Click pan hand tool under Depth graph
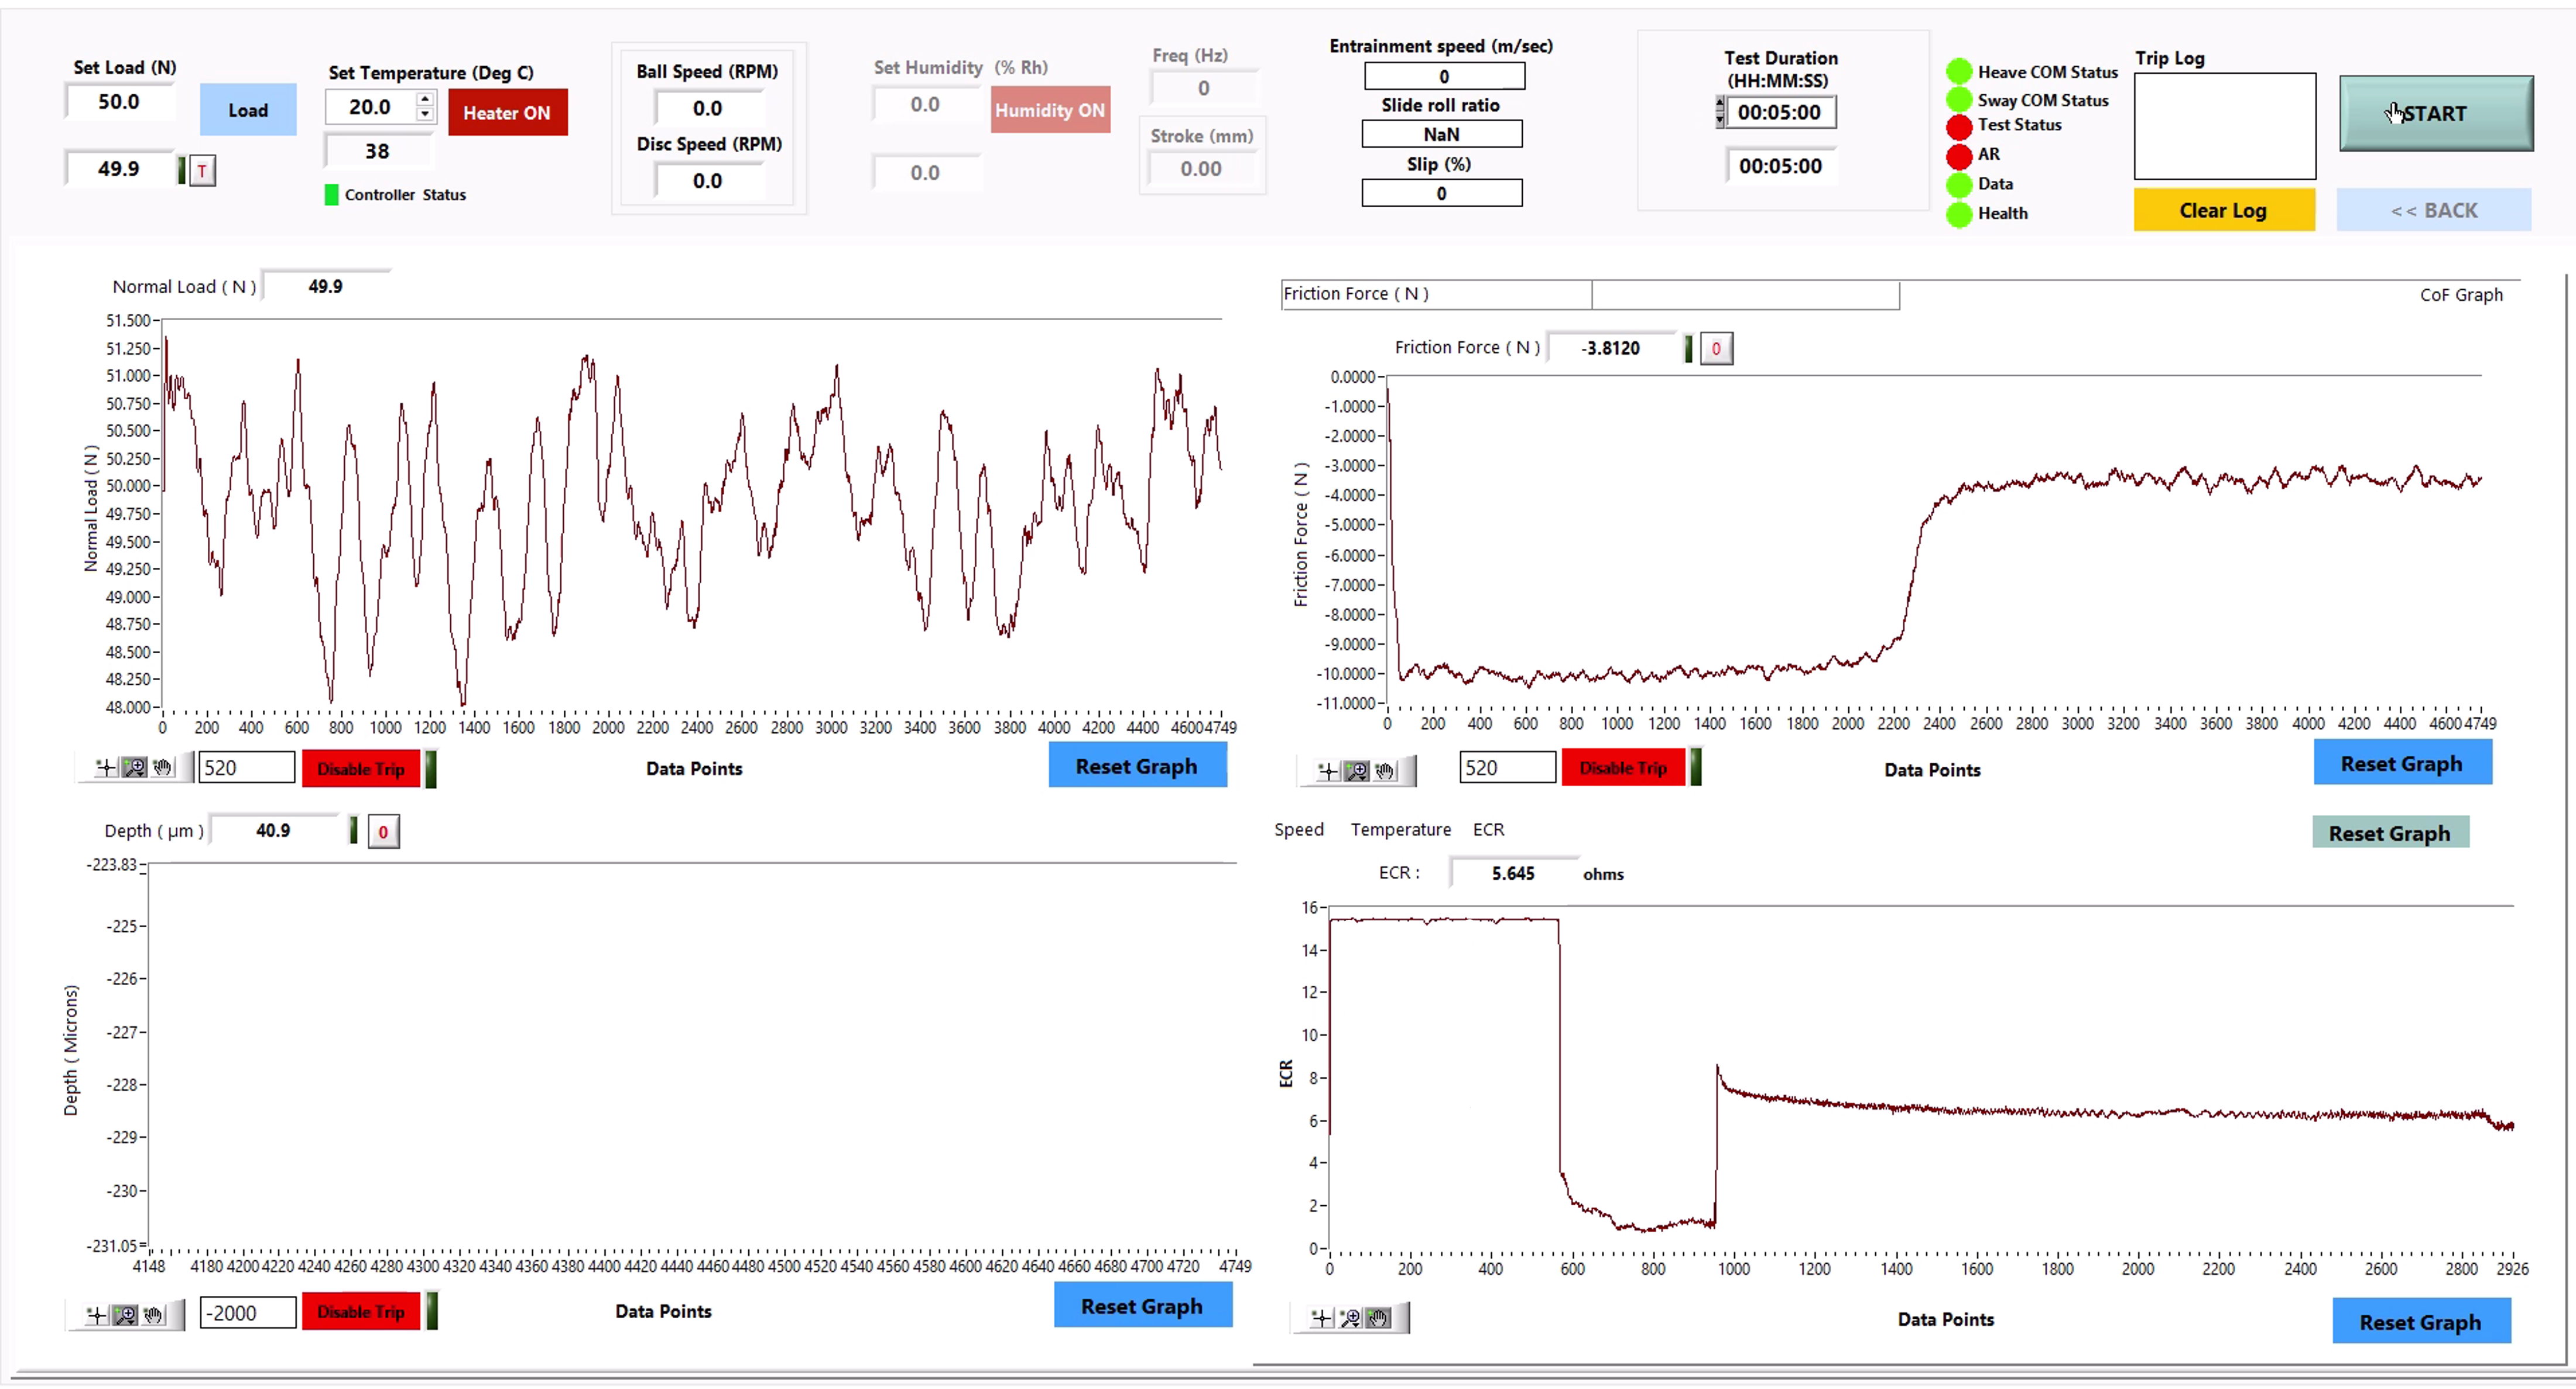The height and width of the screenshot is (1389, 2576). pos(153,1315)
